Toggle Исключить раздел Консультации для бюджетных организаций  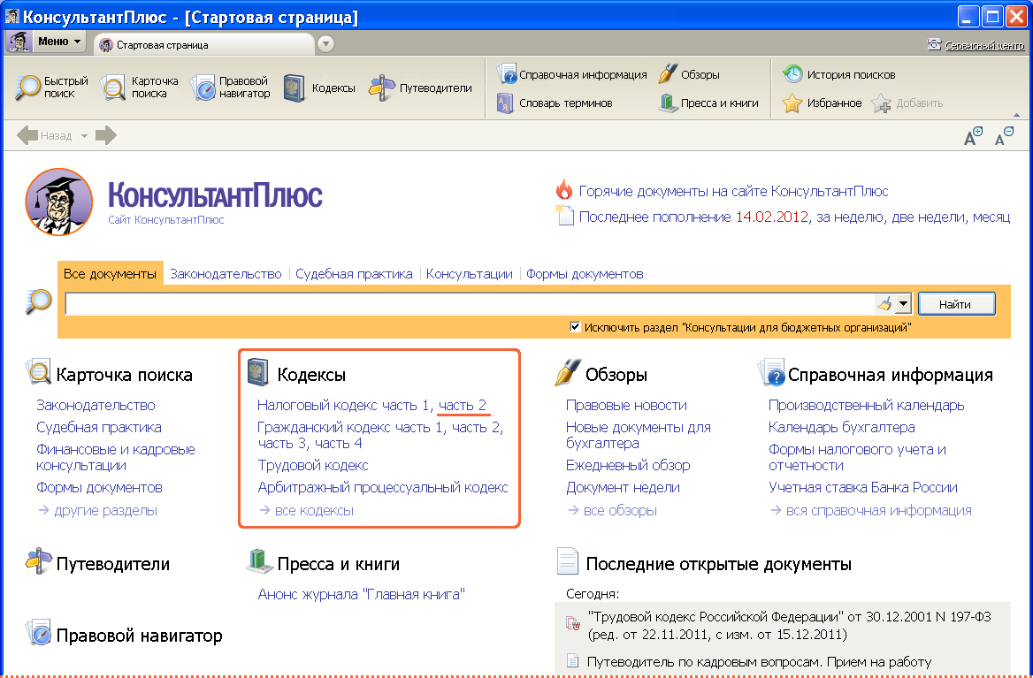575,326
